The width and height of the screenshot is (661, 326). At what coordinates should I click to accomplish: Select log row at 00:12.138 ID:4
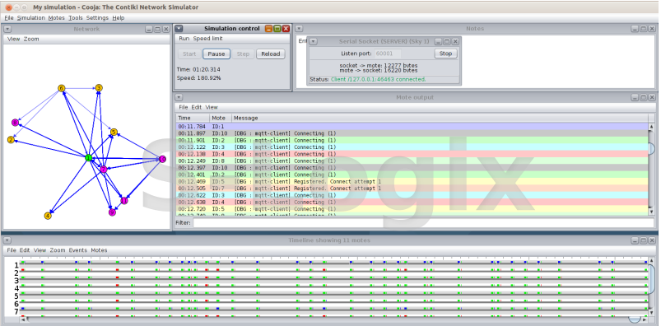pos(412,154)
